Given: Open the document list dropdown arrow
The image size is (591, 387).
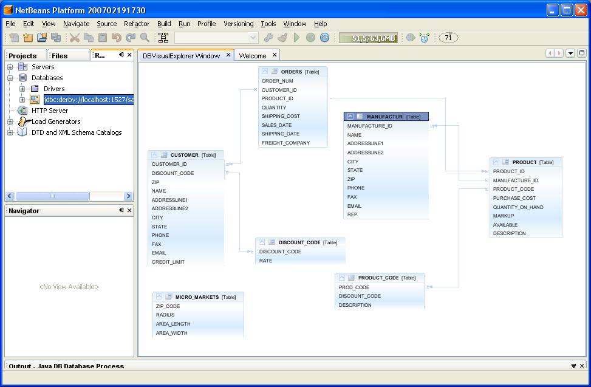Looking at the screenshot, I should coord(570,53).
